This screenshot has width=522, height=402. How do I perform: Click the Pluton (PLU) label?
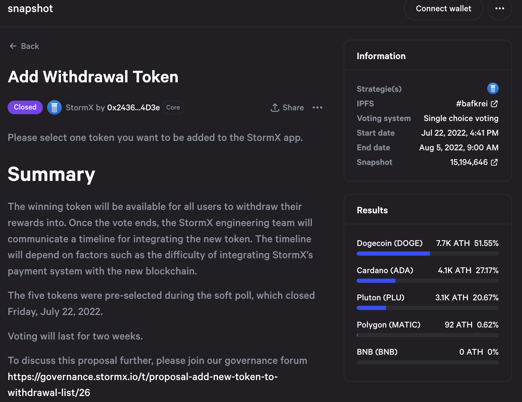point(381,298)
